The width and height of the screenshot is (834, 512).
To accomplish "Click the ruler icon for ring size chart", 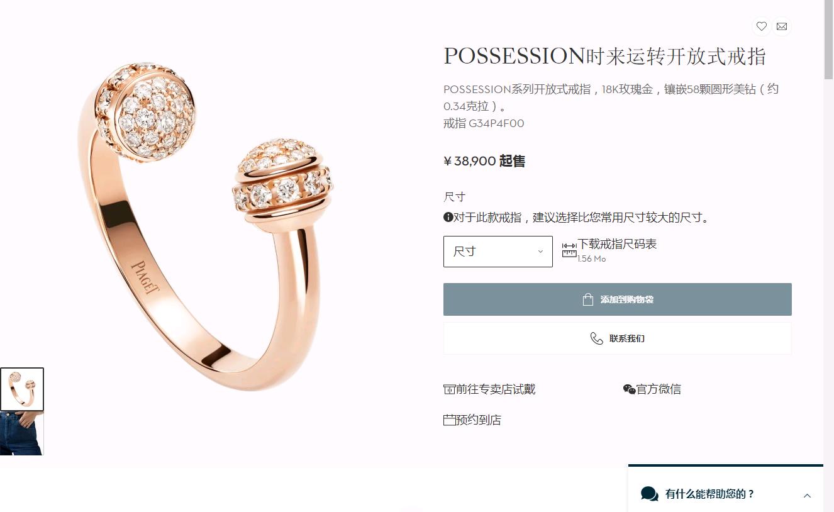I will click(569, 250).
